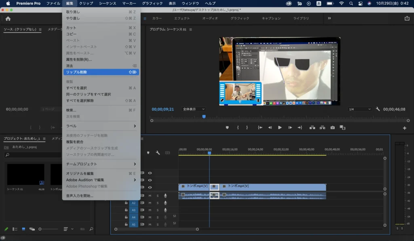Image resolution: width=414 pixels, height=241 pixels.
Task: Click the Add Marker icon in Program monitor
Action: [x=227, y=127]
